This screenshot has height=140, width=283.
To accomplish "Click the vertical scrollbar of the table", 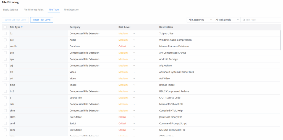I will 280,40.
